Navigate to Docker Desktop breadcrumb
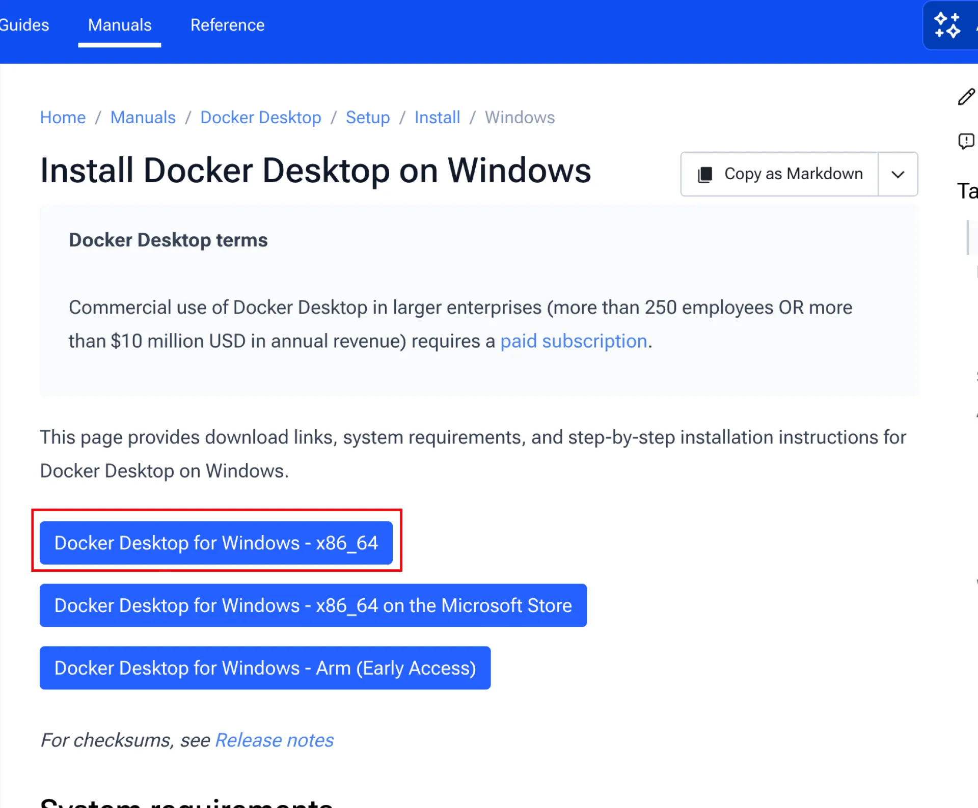The width and height of the screenshot is (978, 808). click(x=261, y=118)
